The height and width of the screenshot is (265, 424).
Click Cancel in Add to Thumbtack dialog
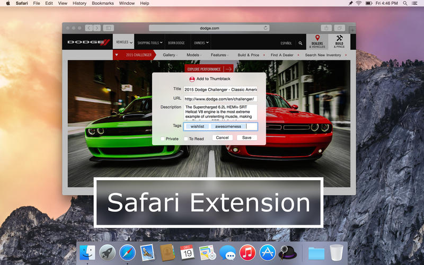point(222,138)
